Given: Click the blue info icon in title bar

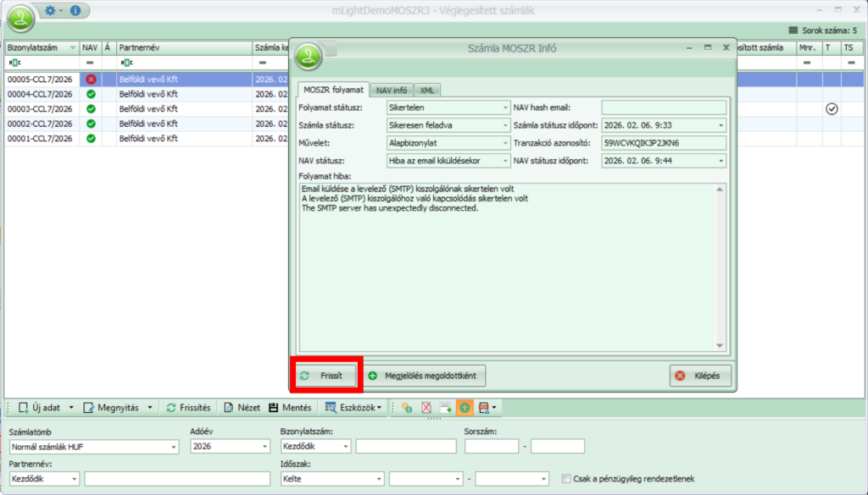Looking at the screenshot, I should coord(75,11).
